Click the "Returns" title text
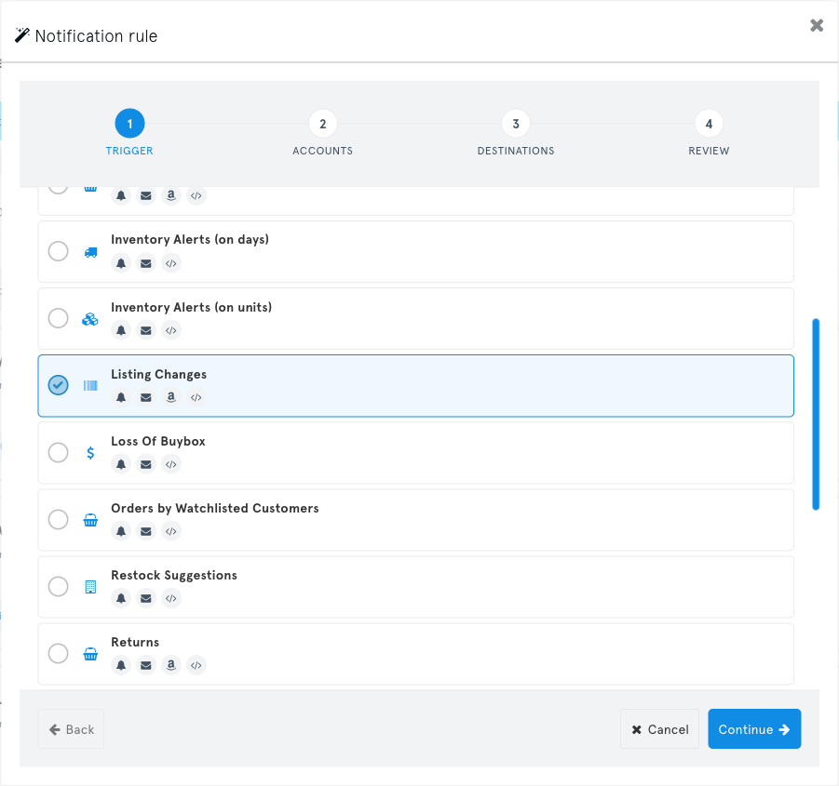Image resolution: width=839 pixels, height=786 pixels. click(135, 642)
